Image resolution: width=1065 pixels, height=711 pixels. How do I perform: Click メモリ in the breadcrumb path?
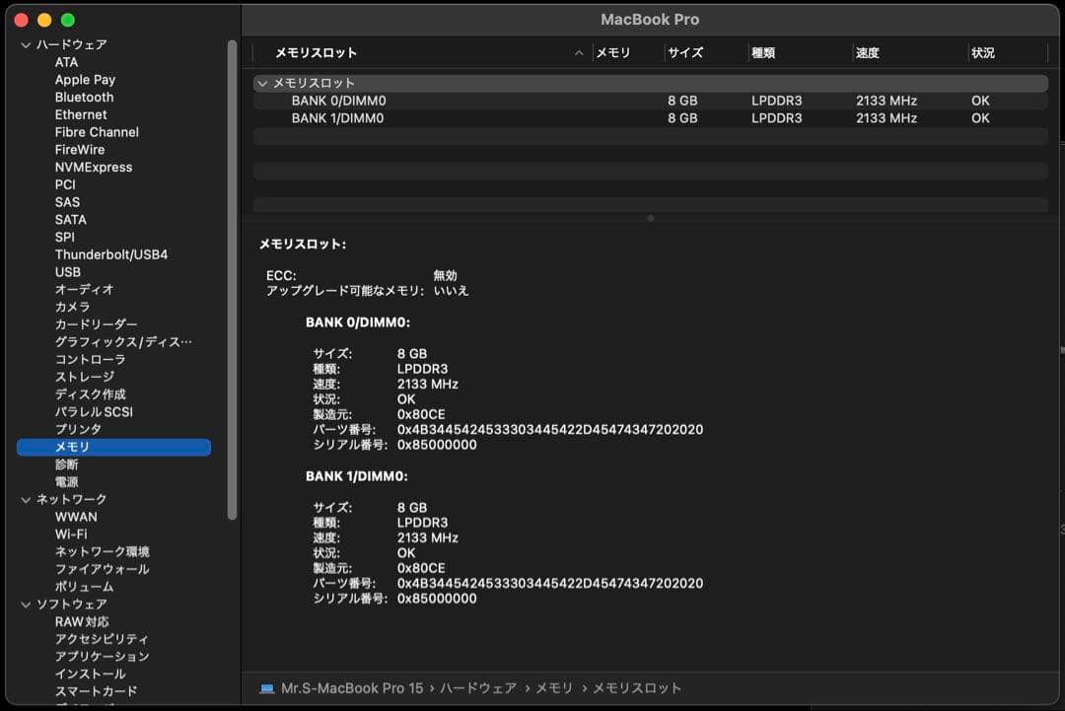552,688
